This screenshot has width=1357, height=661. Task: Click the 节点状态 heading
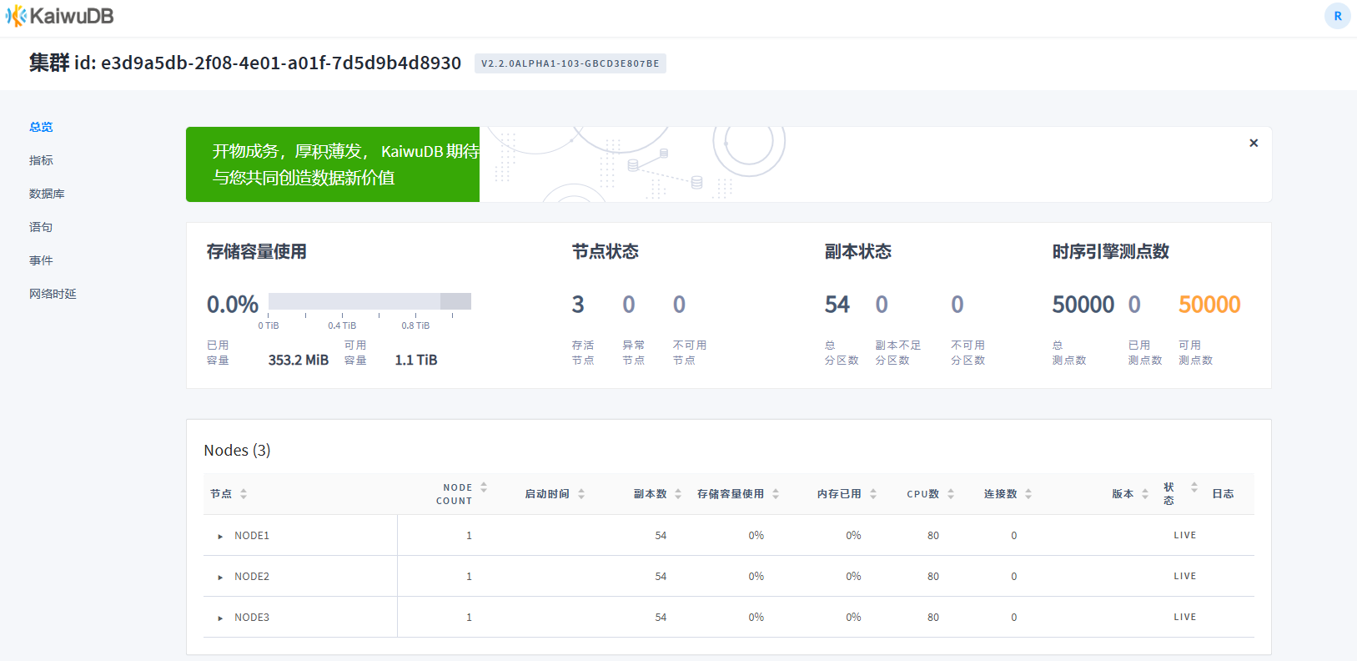(606, 252)
